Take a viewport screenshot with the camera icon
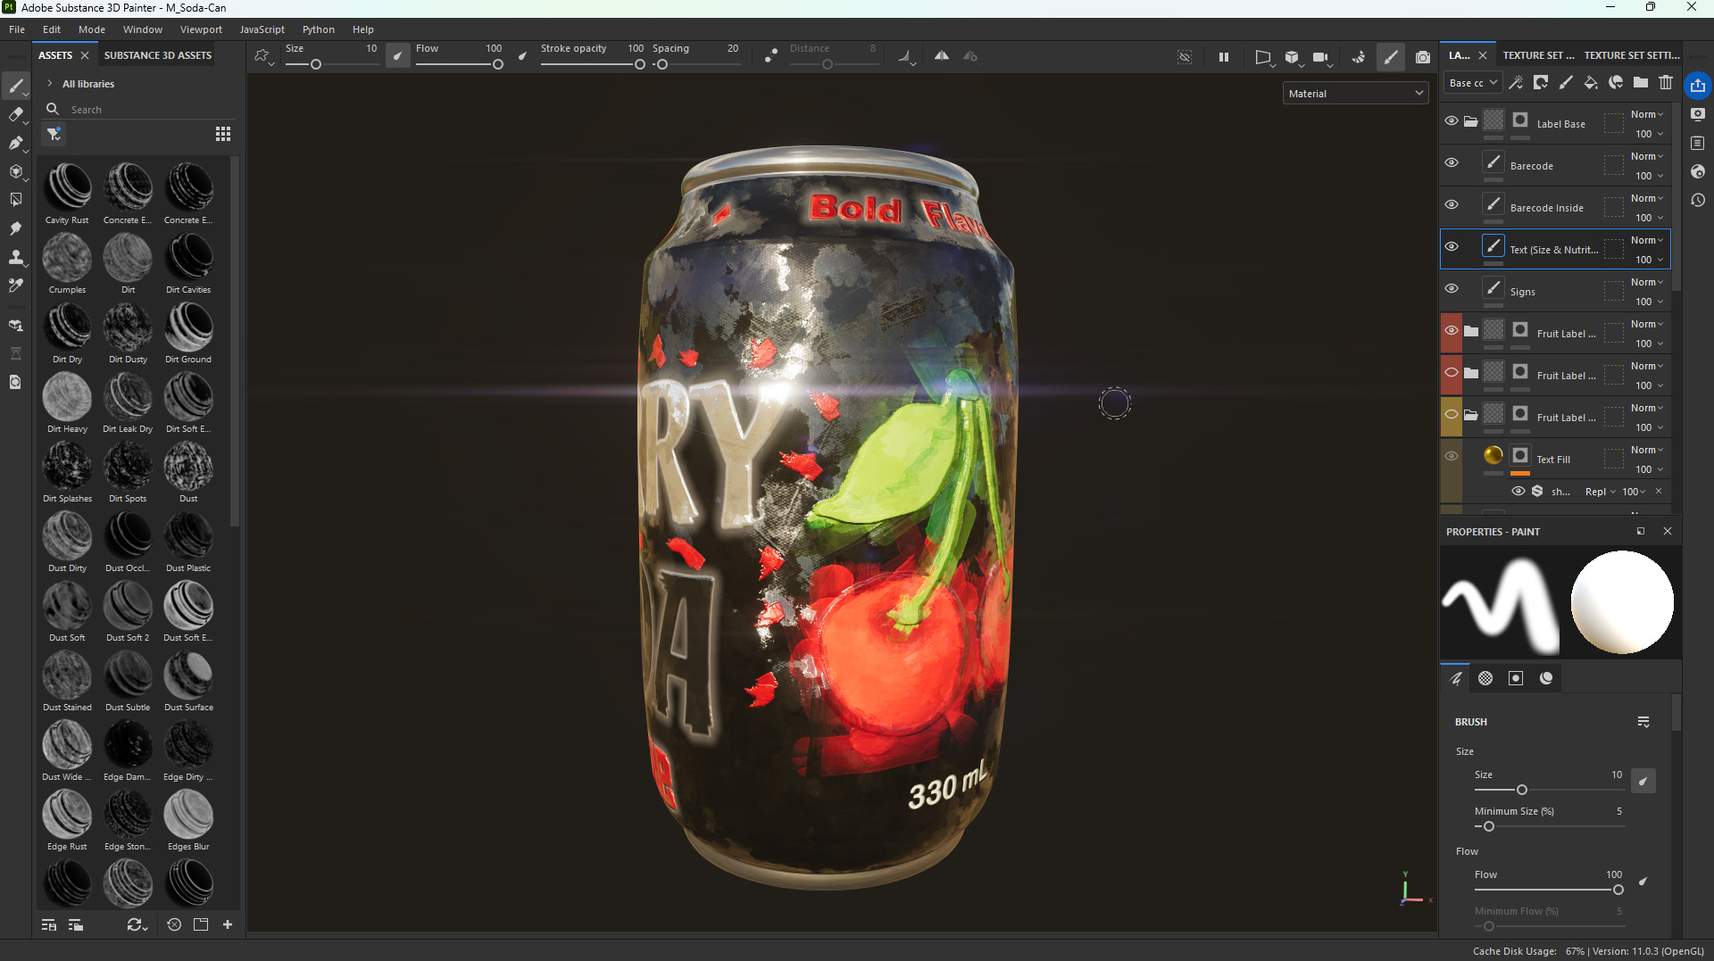The height and width of the screenshot is (961, 1714). click(x=1424, y=56)
